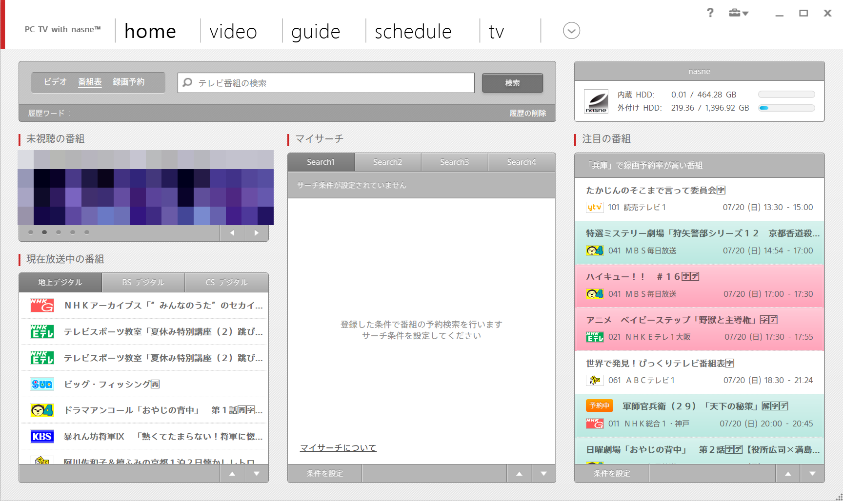
Task: Switch to the guide tab
Action: 316,32
